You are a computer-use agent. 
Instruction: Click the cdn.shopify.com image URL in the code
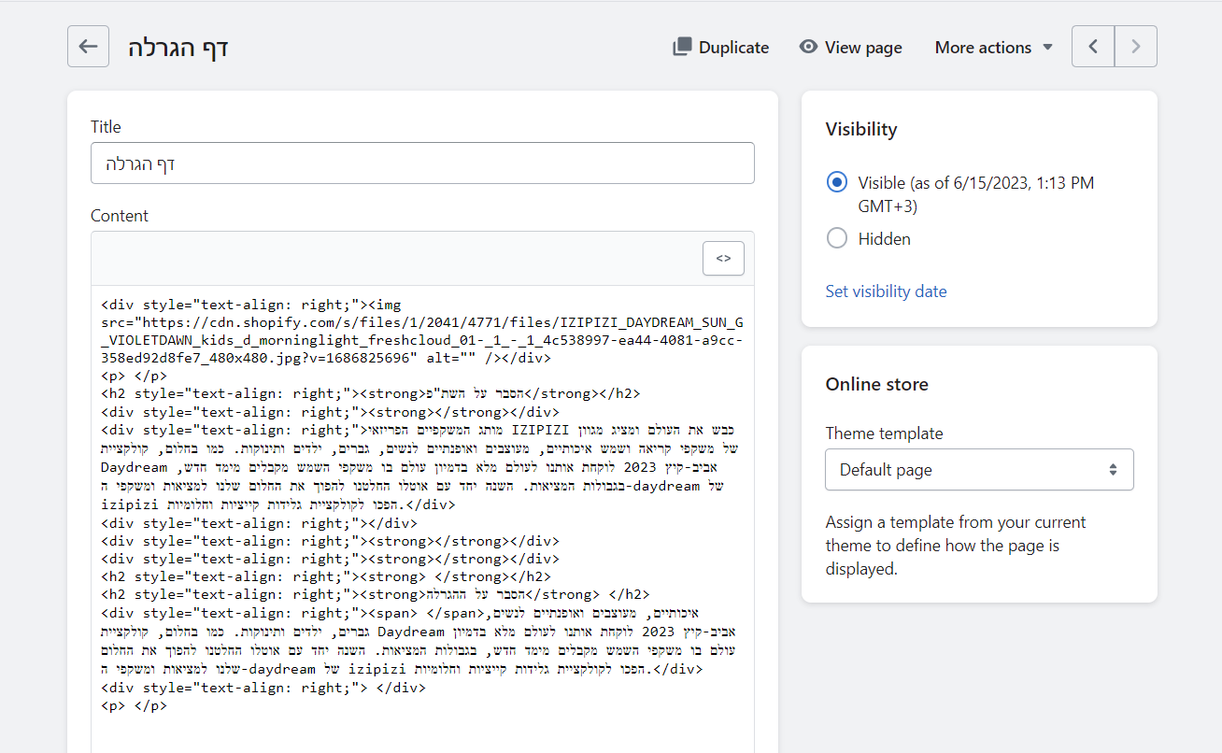(420, 322)
